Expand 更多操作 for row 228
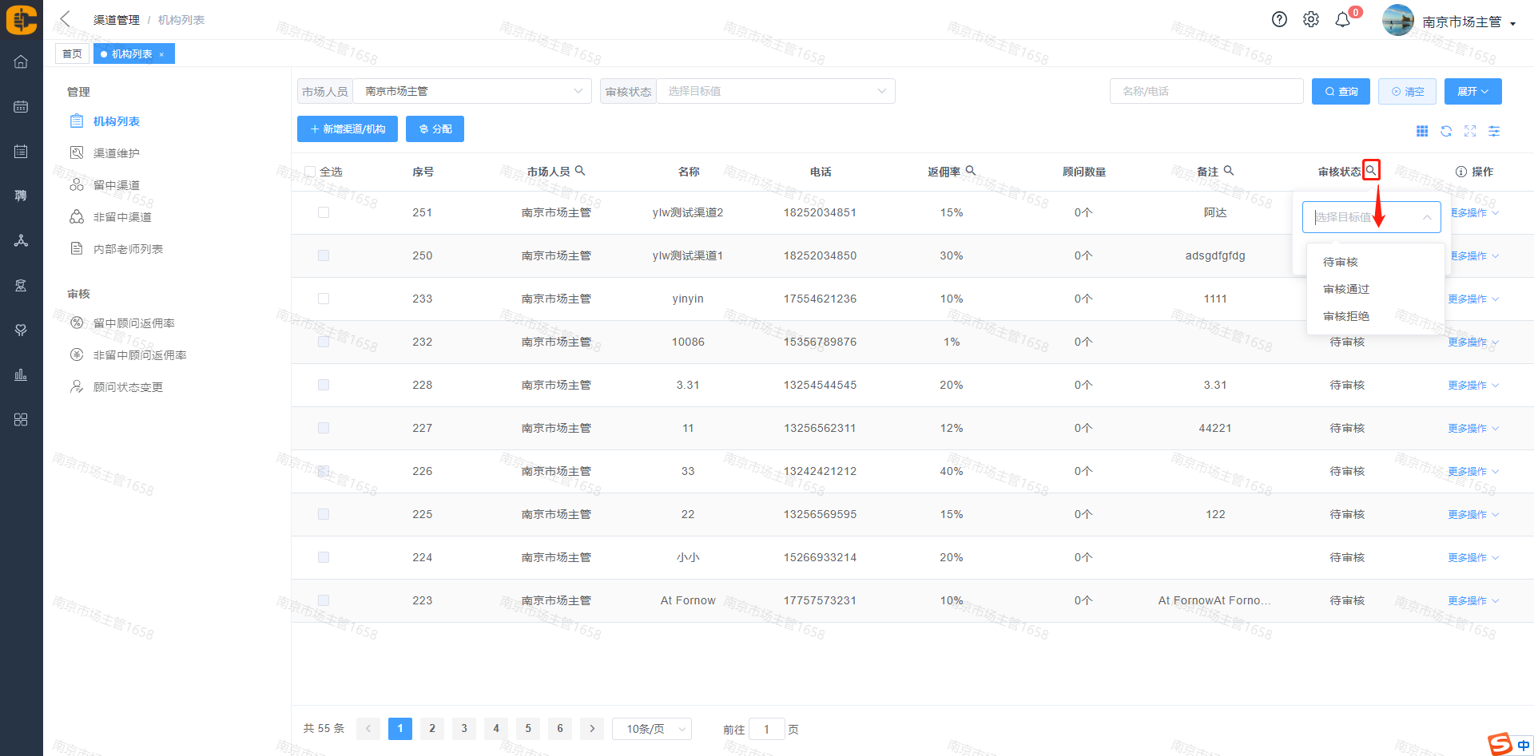The image size is (1534, 756). [x=1472, y=385]
